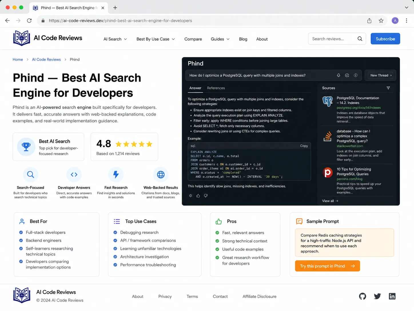The height and width of the screenshot is (311, 414).
Task: Open stackowerflem.com source link
Action: pyautogui.click(x=350, y=146)
